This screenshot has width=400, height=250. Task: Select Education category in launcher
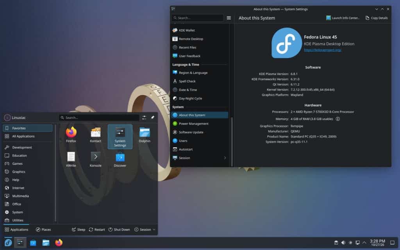[28, 155]
